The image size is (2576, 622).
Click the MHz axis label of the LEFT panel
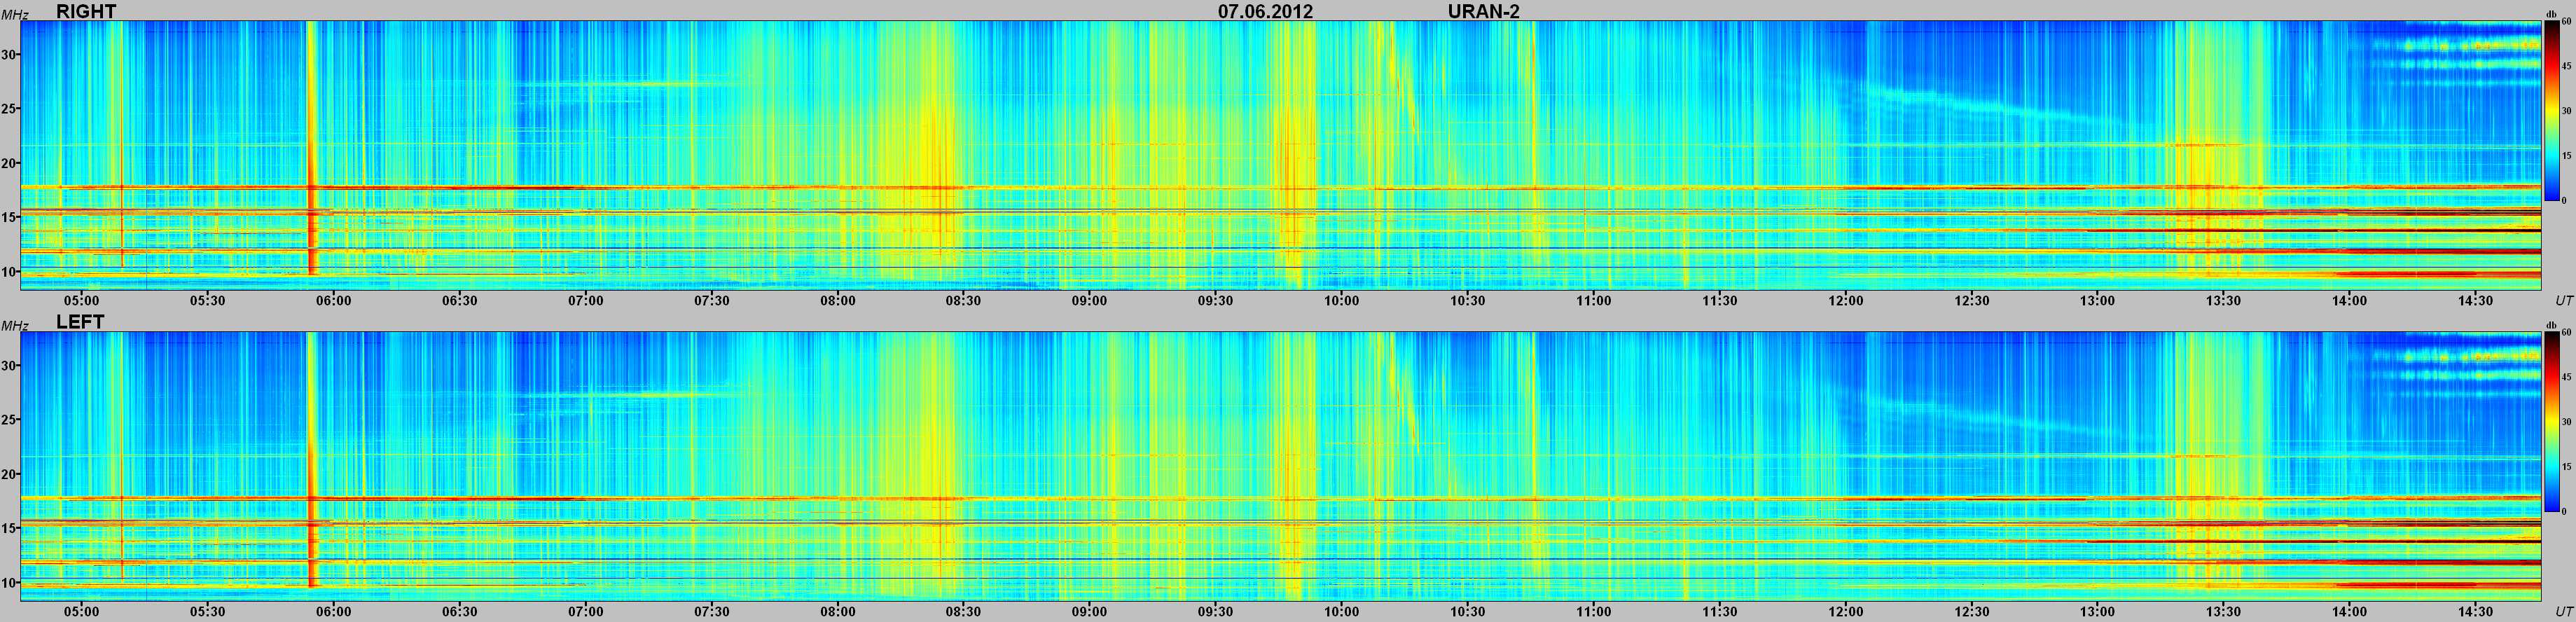(14, 325)
